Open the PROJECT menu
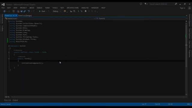The height and width of the screenshot is (108, 192). pos(23,8)
